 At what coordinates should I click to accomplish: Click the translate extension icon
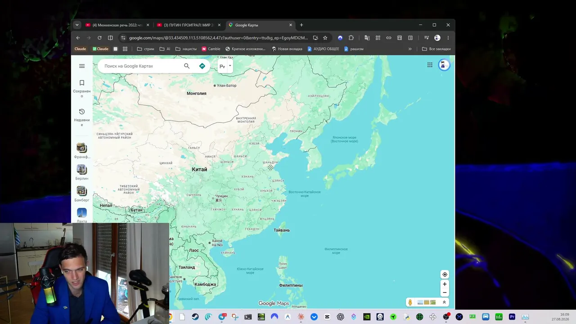pyautogui.click(x=367, y=38)
